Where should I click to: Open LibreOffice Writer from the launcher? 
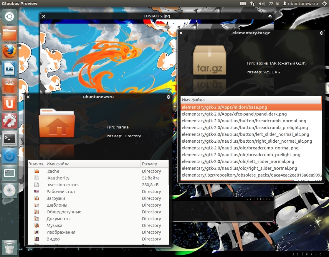(9, 69)
